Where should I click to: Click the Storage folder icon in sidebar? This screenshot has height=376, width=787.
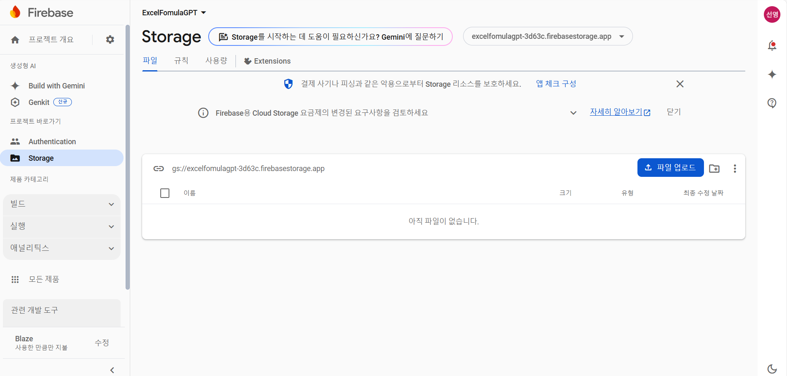pyautogui.click(x=15, y=158)
